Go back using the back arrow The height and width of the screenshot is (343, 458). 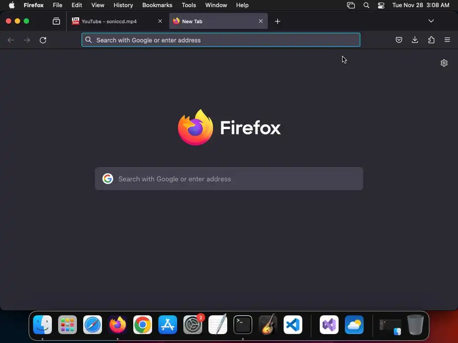click(x=11, y=40)
